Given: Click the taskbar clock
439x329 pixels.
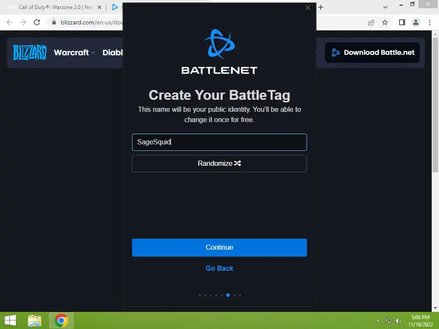Looking at the screenshot, I should 421,321.
